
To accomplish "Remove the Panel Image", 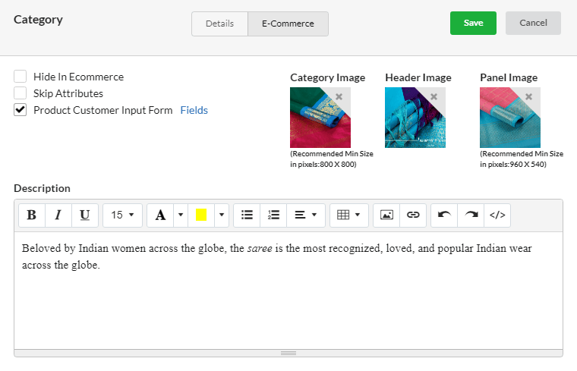I will point(529,96).
